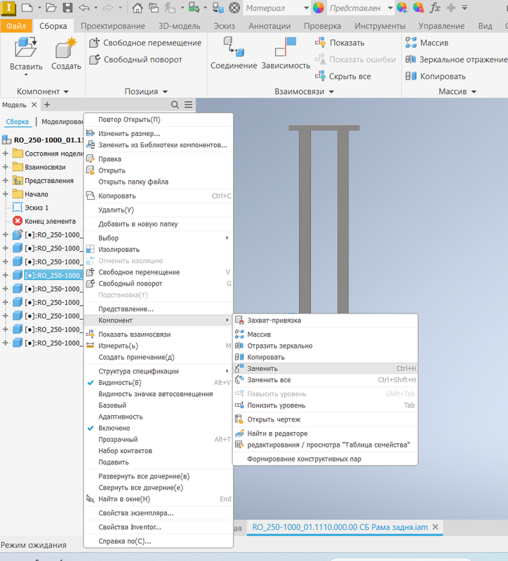Switch to the Инструменты ribbon tab
This screenshot has height=561, width=508.
(x=380, y=26)
